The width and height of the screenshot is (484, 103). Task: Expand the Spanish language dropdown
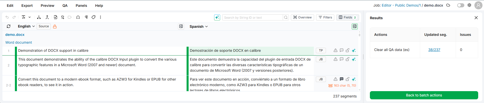(x=199, y=27)
